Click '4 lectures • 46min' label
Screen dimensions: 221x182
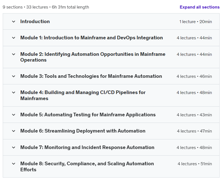194,76
